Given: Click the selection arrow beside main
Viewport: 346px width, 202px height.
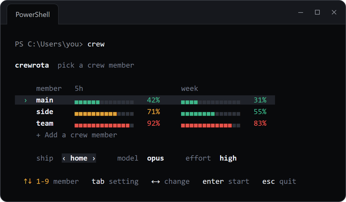Looking at the screenshot, I should point(26,100).
